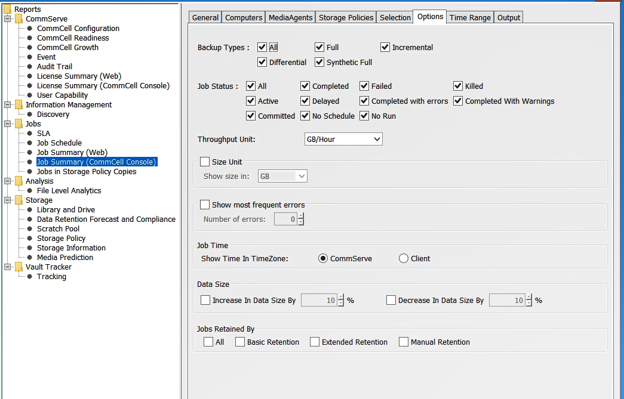Collapse the Information Management tree node
Screen dimensions: 624x399
click(7, 104)
